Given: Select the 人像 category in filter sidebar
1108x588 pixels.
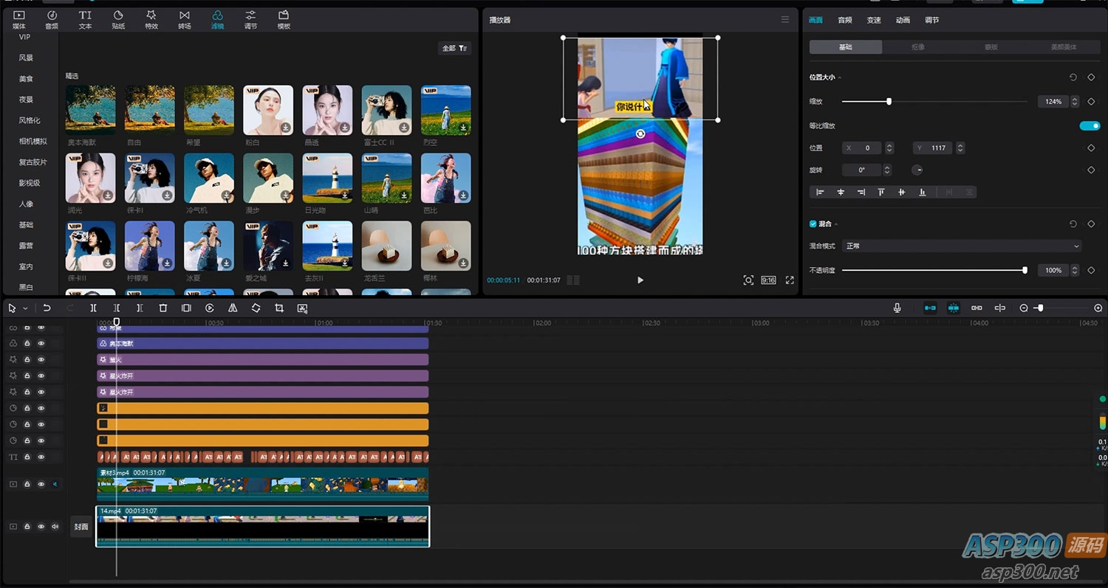Looking at the screenshot, I should point(26,204).
